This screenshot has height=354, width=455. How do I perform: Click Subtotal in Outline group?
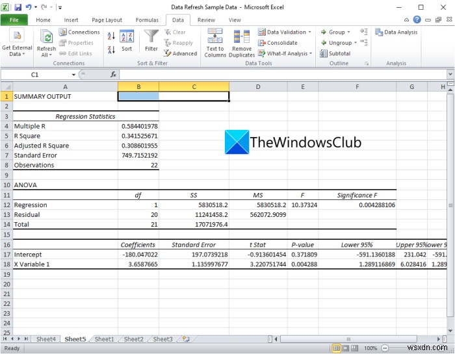[x=335, y=53]
